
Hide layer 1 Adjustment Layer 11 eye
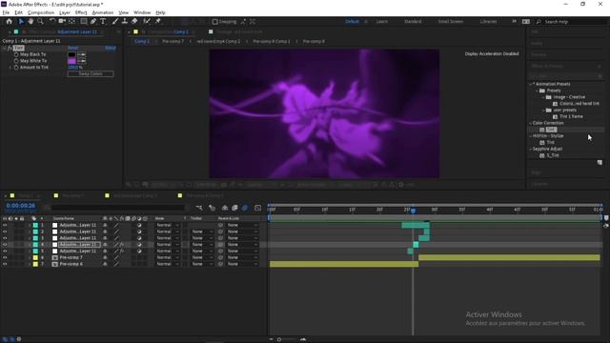(5, 225)
